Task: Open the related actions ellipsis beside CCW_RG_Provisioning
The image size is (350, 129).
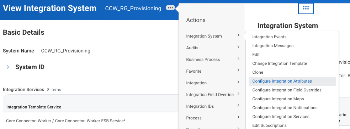Action: 170,8
